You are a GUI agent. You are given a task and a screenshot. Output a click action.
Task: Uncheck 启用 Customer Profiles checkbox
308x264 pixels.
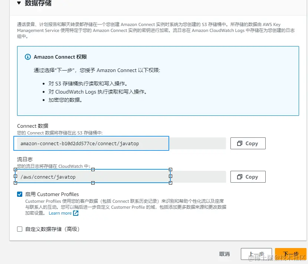[20, 194]
